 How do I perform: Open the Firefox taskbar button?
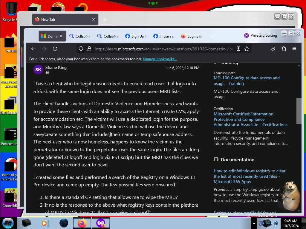[82, 223]
